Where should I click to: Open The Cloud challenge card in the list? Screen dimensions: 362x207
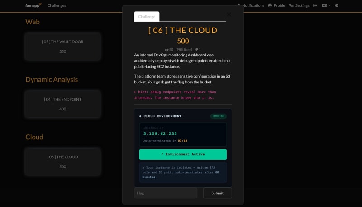pos(62,162)
